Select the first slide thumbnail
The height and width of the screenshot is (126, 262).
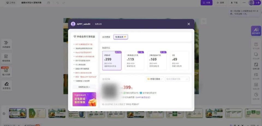(x=17, y=113)
